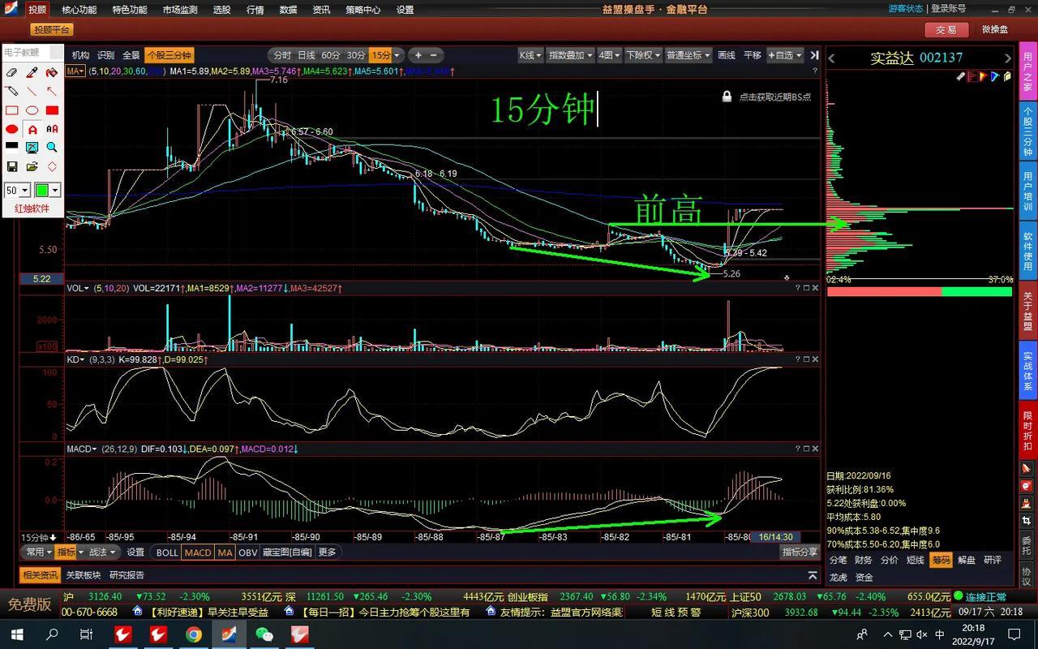Image resolution: width=1038 pixels, height=649 pixels.
Task: Select the single letter A text tool
Action: coord(32,129)
